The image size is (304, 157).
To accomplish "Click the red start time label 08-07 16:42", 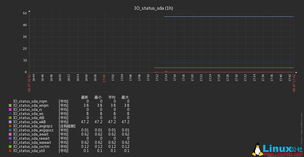I will click(29, 83).
